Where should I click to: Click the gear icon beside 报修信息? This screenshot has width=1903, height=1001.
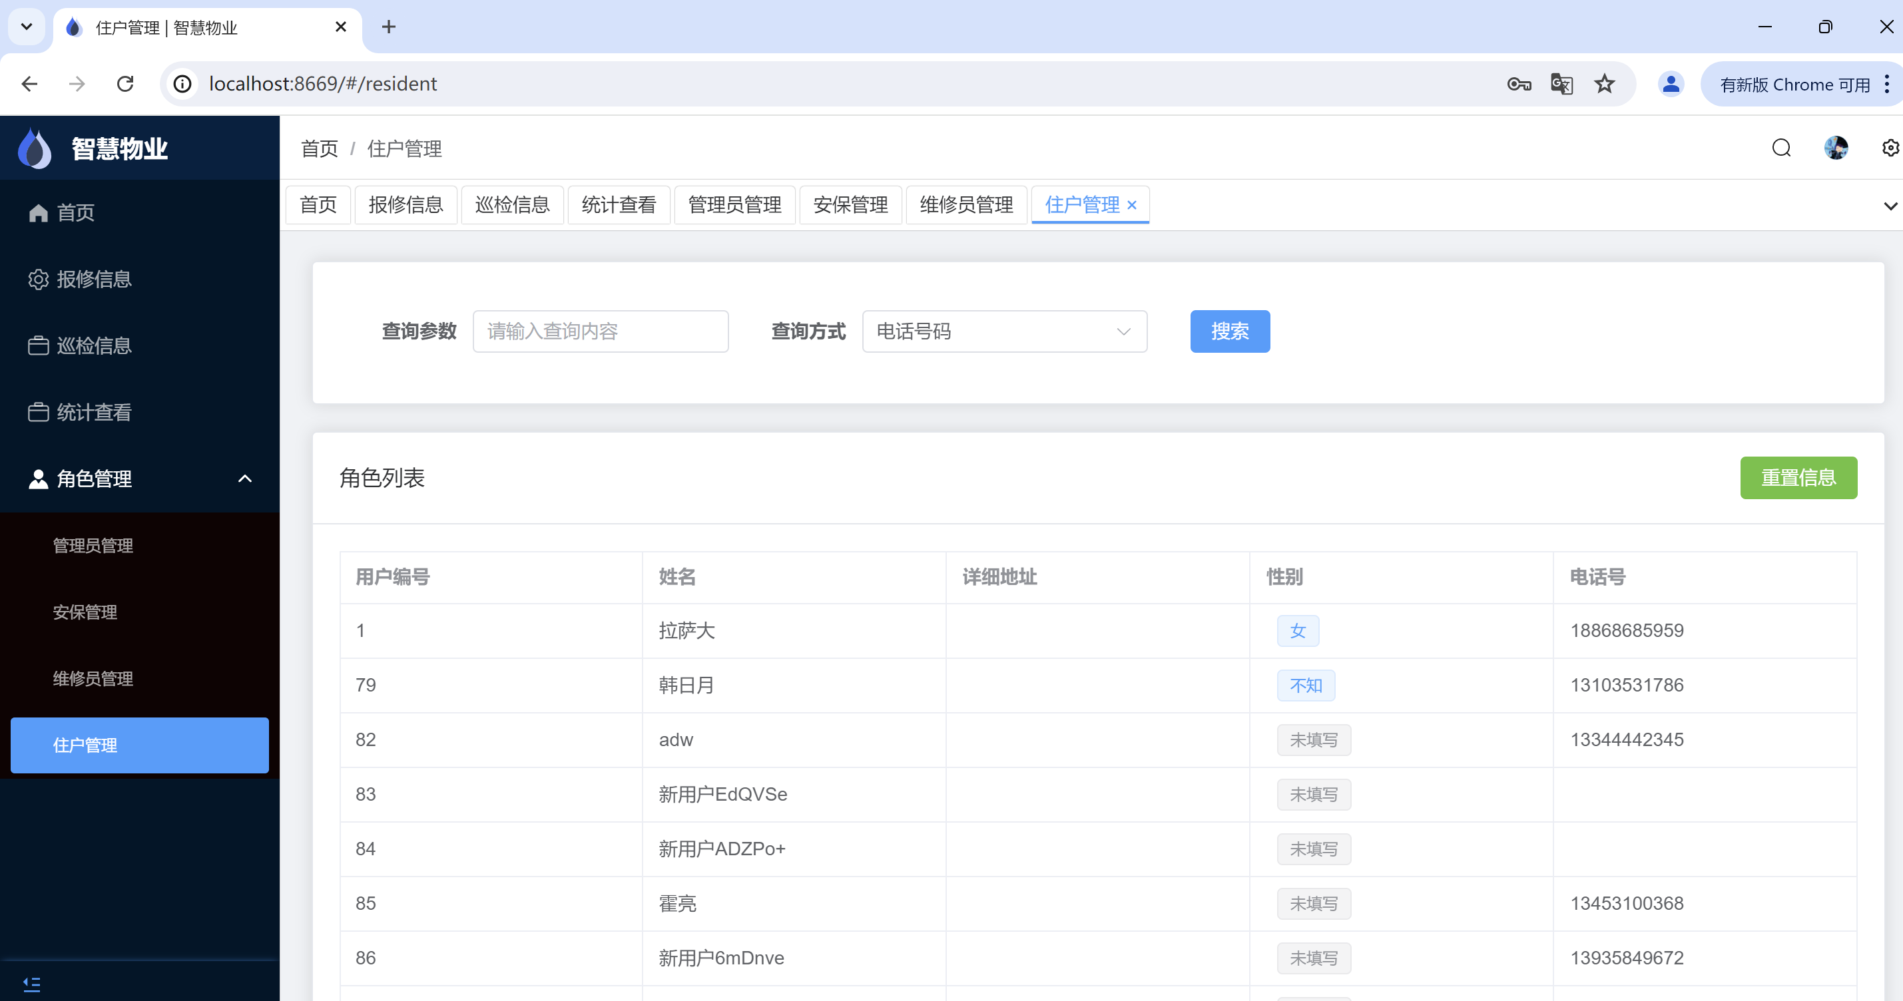pos(38,279)
